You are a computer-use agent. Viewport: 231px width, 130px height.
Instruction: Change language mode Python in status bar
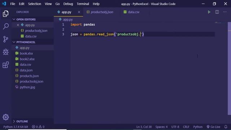click(x=198, y=127)
